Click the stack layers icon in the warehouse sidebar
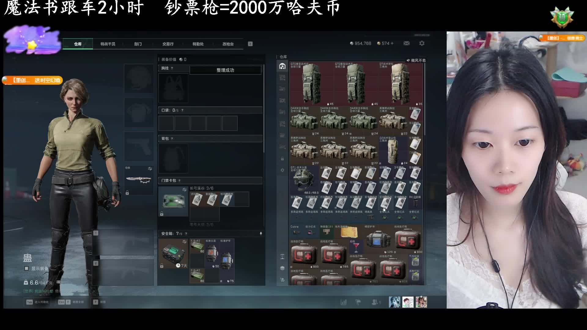 point(282,268)
